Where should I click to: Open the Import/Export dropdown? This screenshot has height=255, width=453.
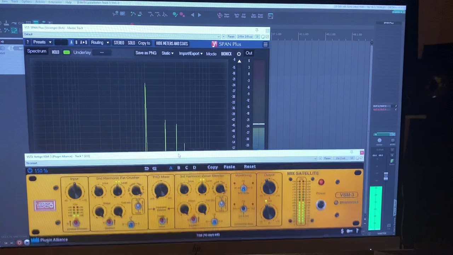pos(190,54)
